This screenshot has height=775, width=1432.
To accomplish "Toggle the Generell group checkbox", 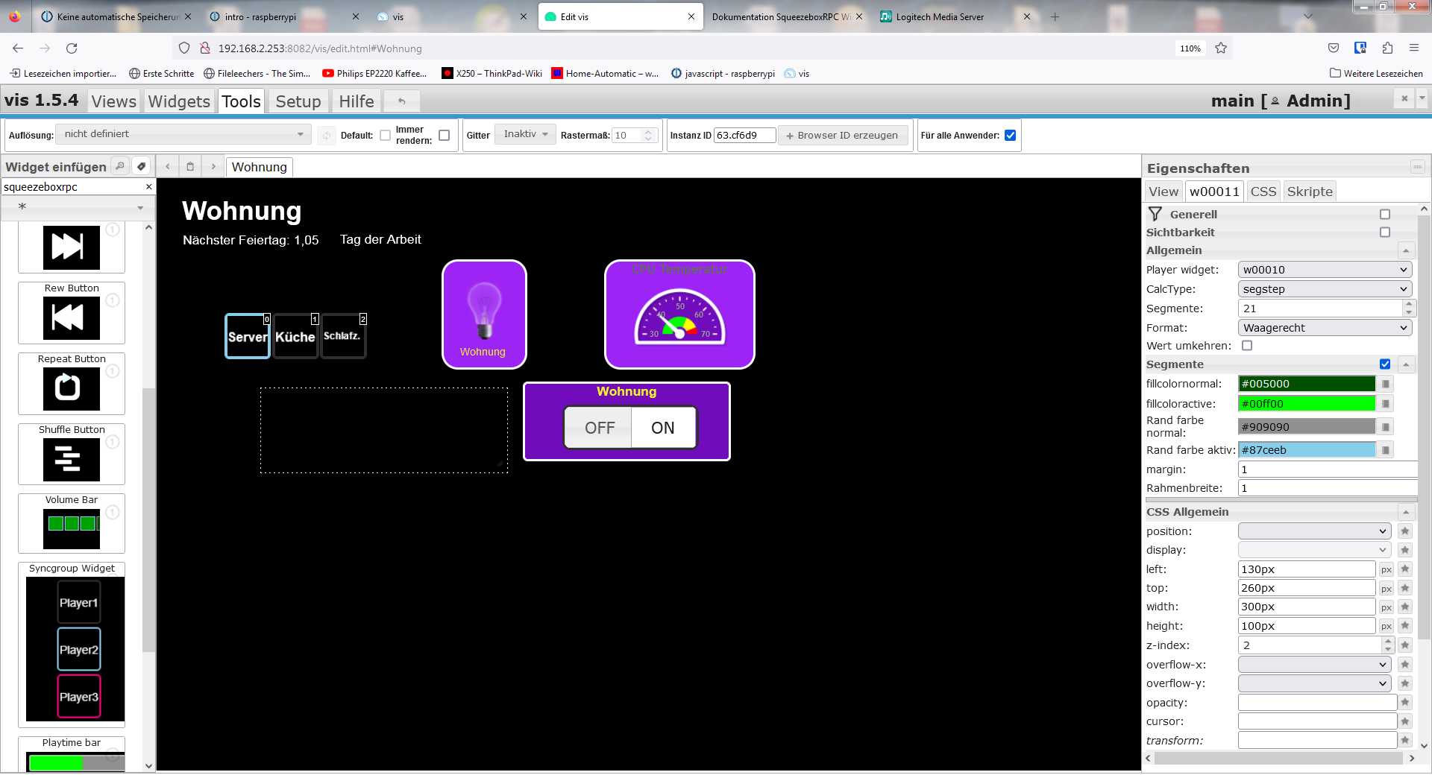I will [x=1385, y=215].
